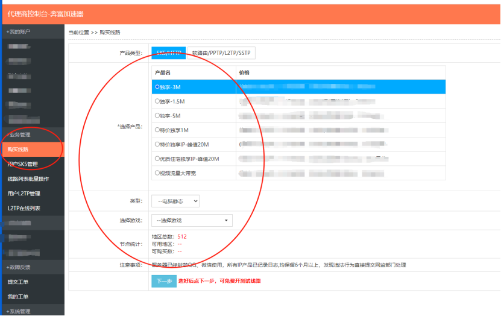The image size is (501, 316).
Task: Select the 独享-1.5M product option
Action: (x=157, y=101)
